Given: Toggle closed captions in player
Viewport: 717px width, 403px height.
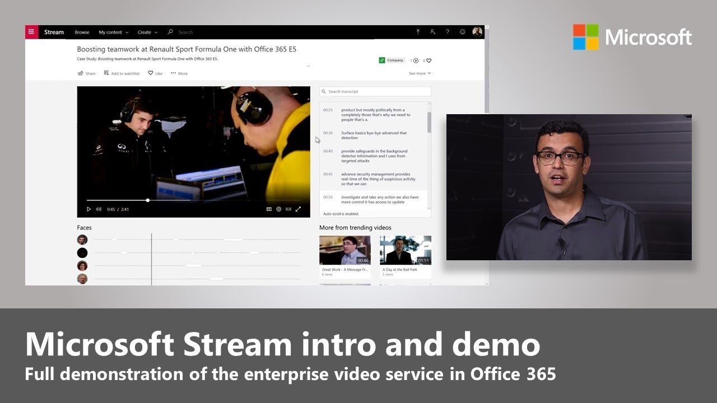Looking at the screenshot, I should pyautogui.click(x=269, y=209).
